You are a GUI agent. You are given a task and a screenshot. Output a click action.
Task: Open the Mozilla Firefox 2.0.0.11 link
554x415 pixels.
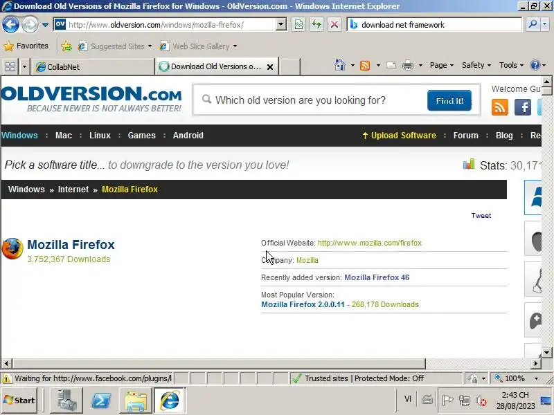pyautogui.click(x=303, y=304)
